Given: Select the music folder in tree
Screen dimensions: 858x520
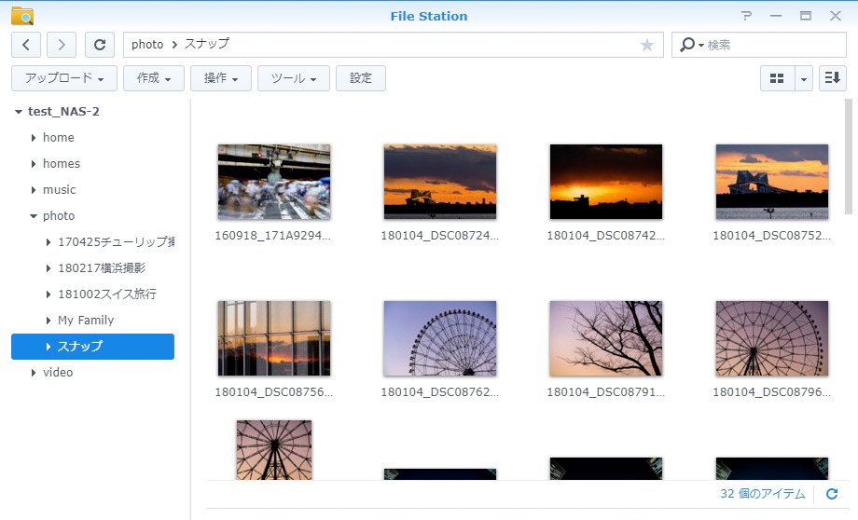Looking at the screenshot, I should (59, 190).
